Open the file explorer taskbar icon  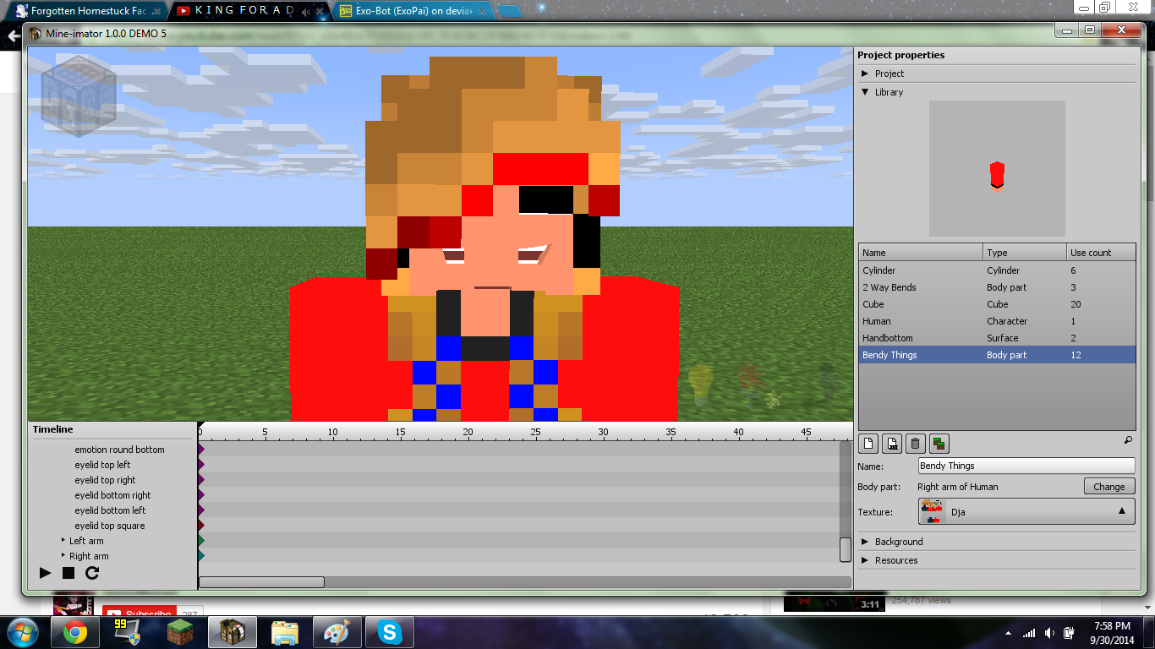click(284, 632)
